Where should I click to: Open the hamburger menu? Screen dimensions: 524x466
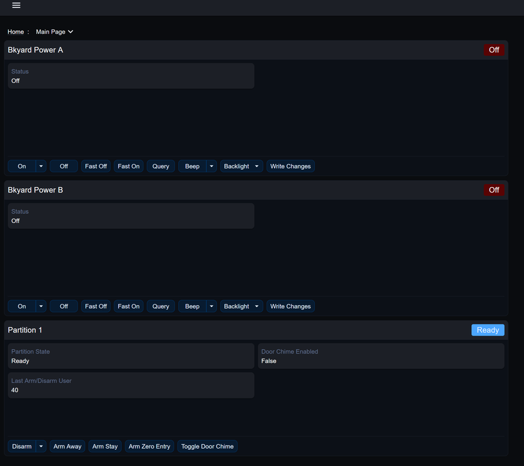tap(16, 6)
